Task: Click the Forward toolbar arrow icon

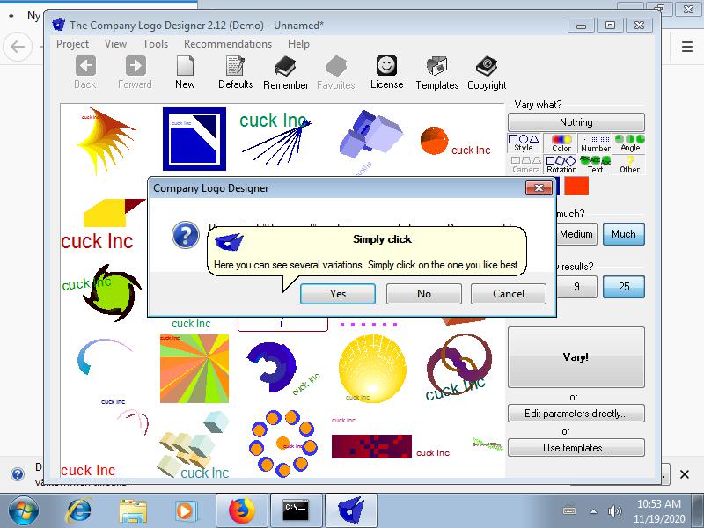Action: tap(136, 66)
